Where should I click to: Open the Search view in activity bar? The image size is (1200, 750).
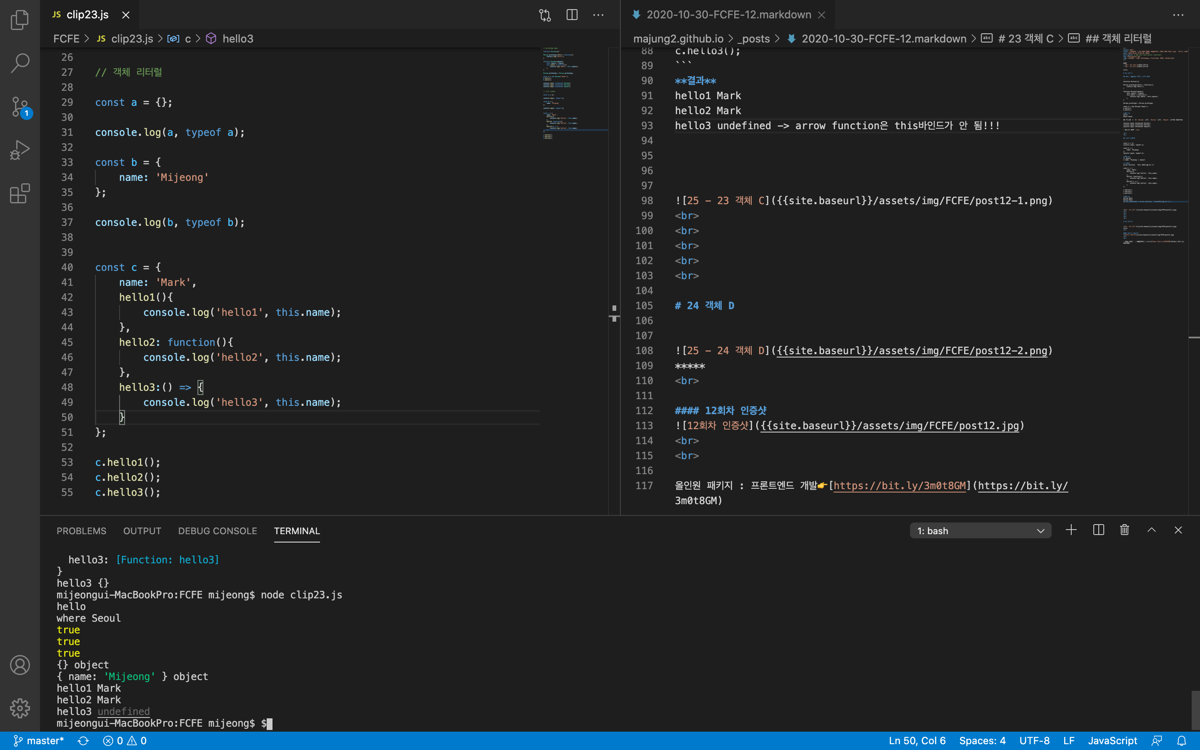tap(20, 63)
